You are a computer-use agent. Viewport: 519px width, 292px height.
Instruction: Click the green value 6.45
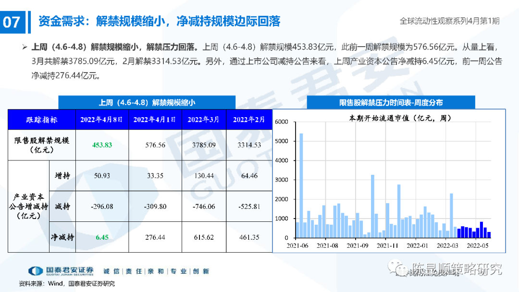[102, 237]
